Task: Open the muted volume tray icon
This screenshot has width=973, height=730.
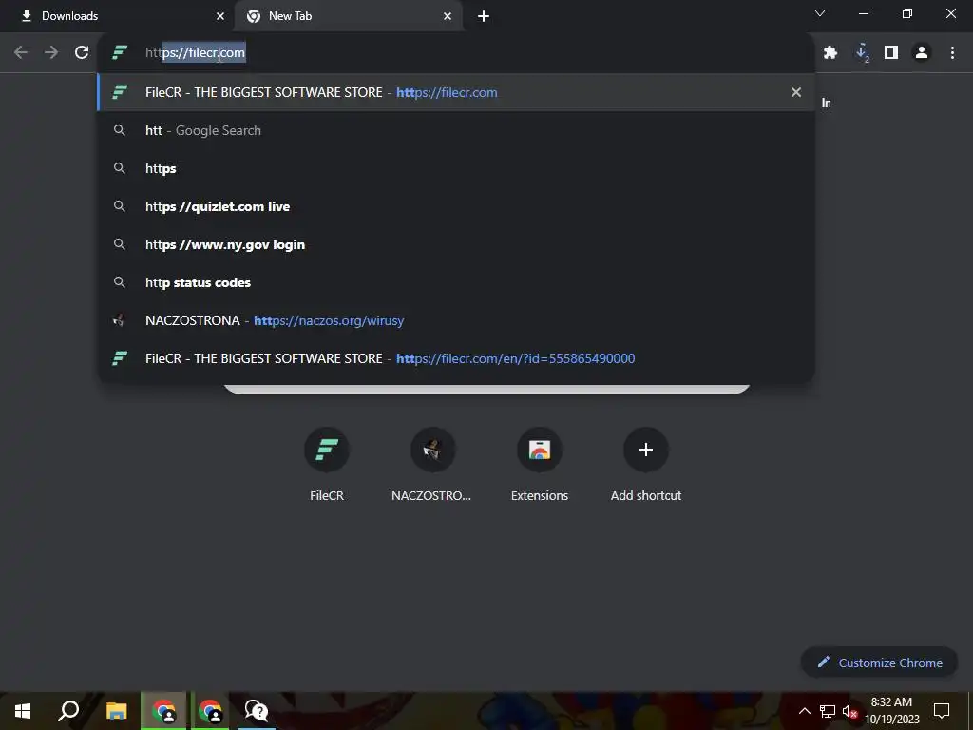Action: point(849,711)
